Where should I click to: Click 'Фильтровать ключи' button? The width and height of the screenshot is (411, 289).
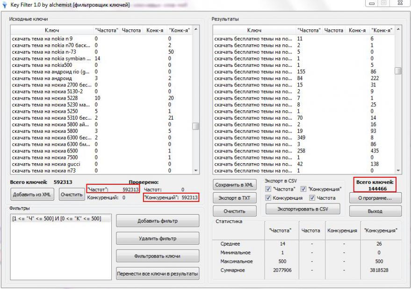tap(158, 256)
